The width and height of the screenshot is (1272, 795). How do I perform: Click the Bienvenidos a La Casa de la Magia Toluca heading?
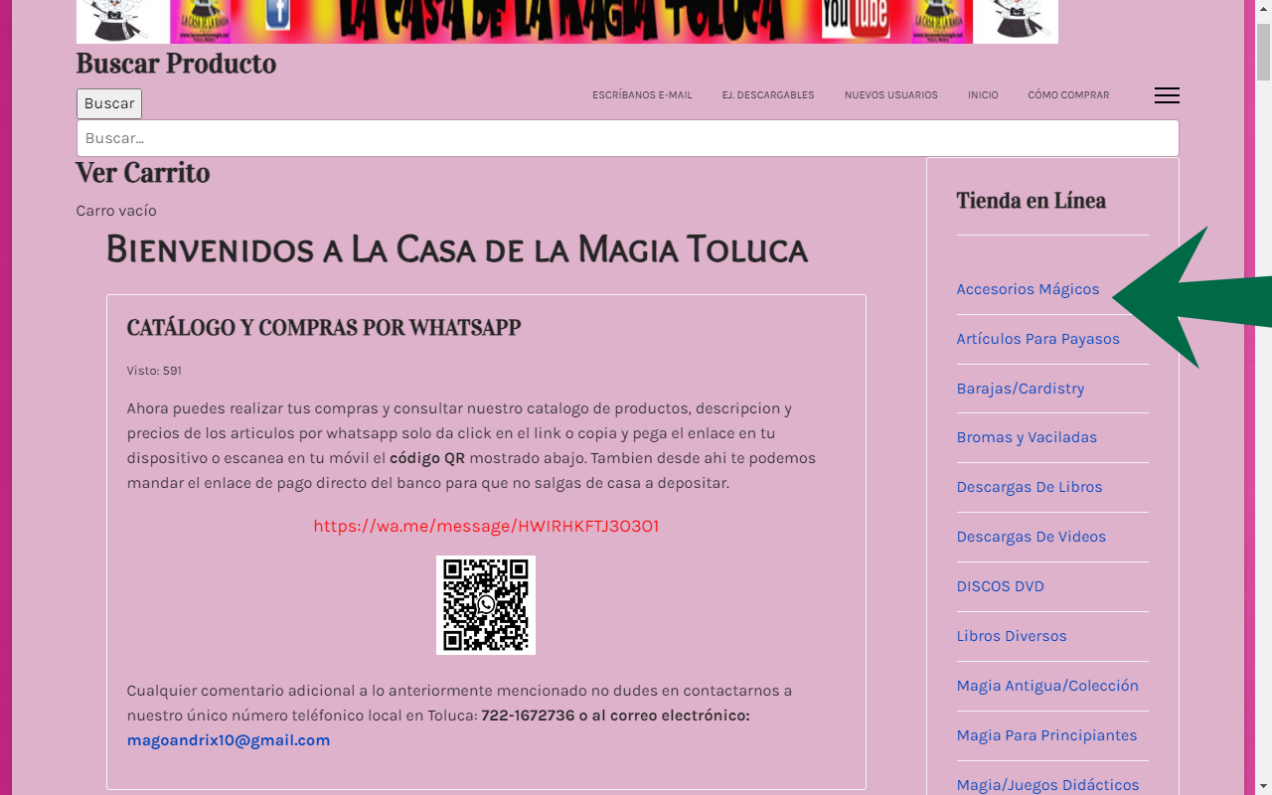pos(457,249)
